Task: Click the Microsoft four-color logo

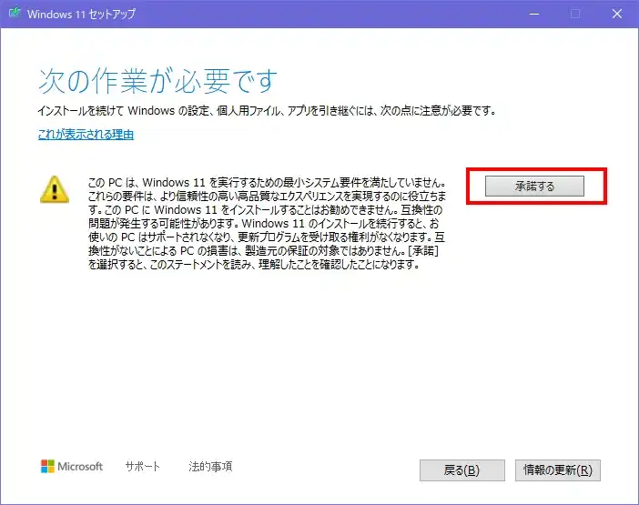Action: [x=48, y=467]
